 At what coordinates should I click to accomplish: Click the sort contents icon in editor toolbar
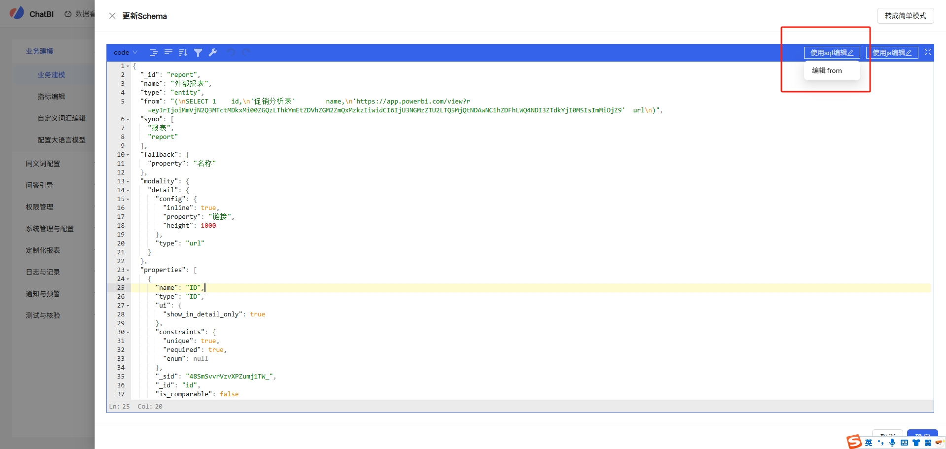click(x=183, y=52)
